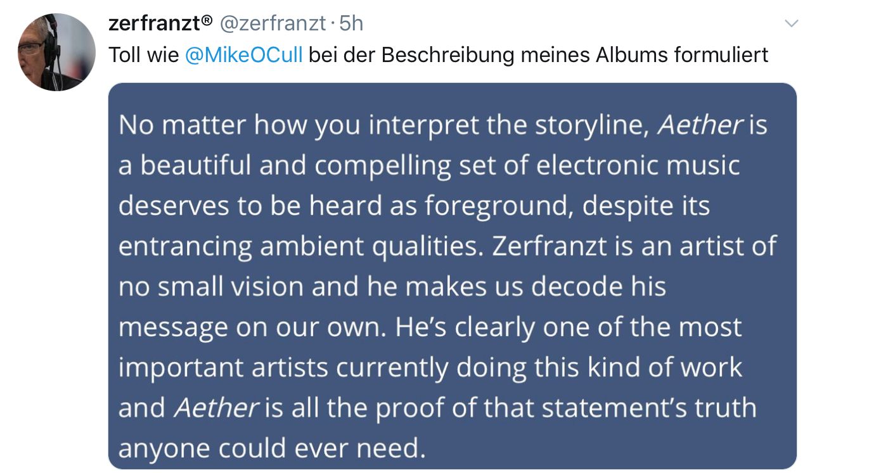Click the first italic "Aether" in quote
Image resolution: width=888 pixels, height=473 pixels.
(x=700, y=125)
